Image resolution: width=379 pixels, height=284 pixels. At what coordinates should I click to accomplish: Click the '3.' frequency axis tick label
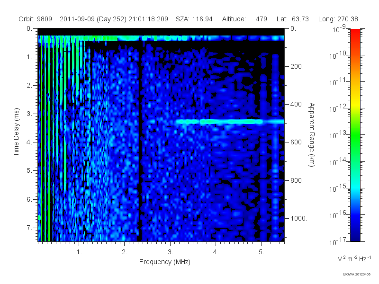coord(171,252)
